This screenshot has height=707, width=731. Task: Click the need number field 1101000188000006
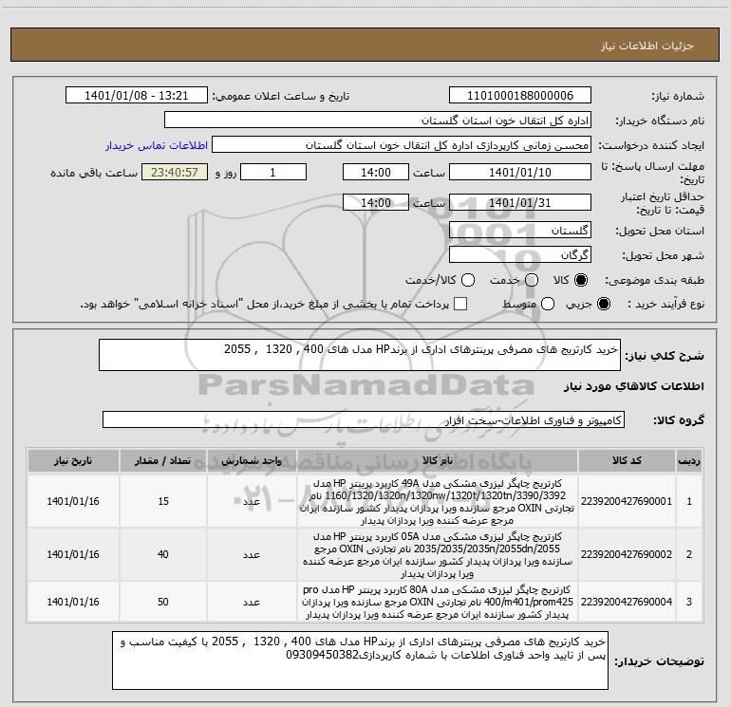(x=520, y=96)
